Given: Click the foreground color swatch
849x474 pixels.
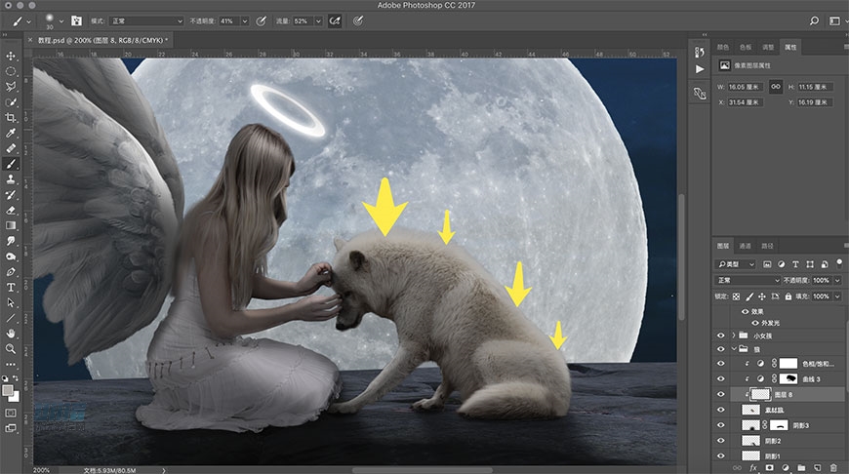Looking at the screenshot, I should pos(8,390).
